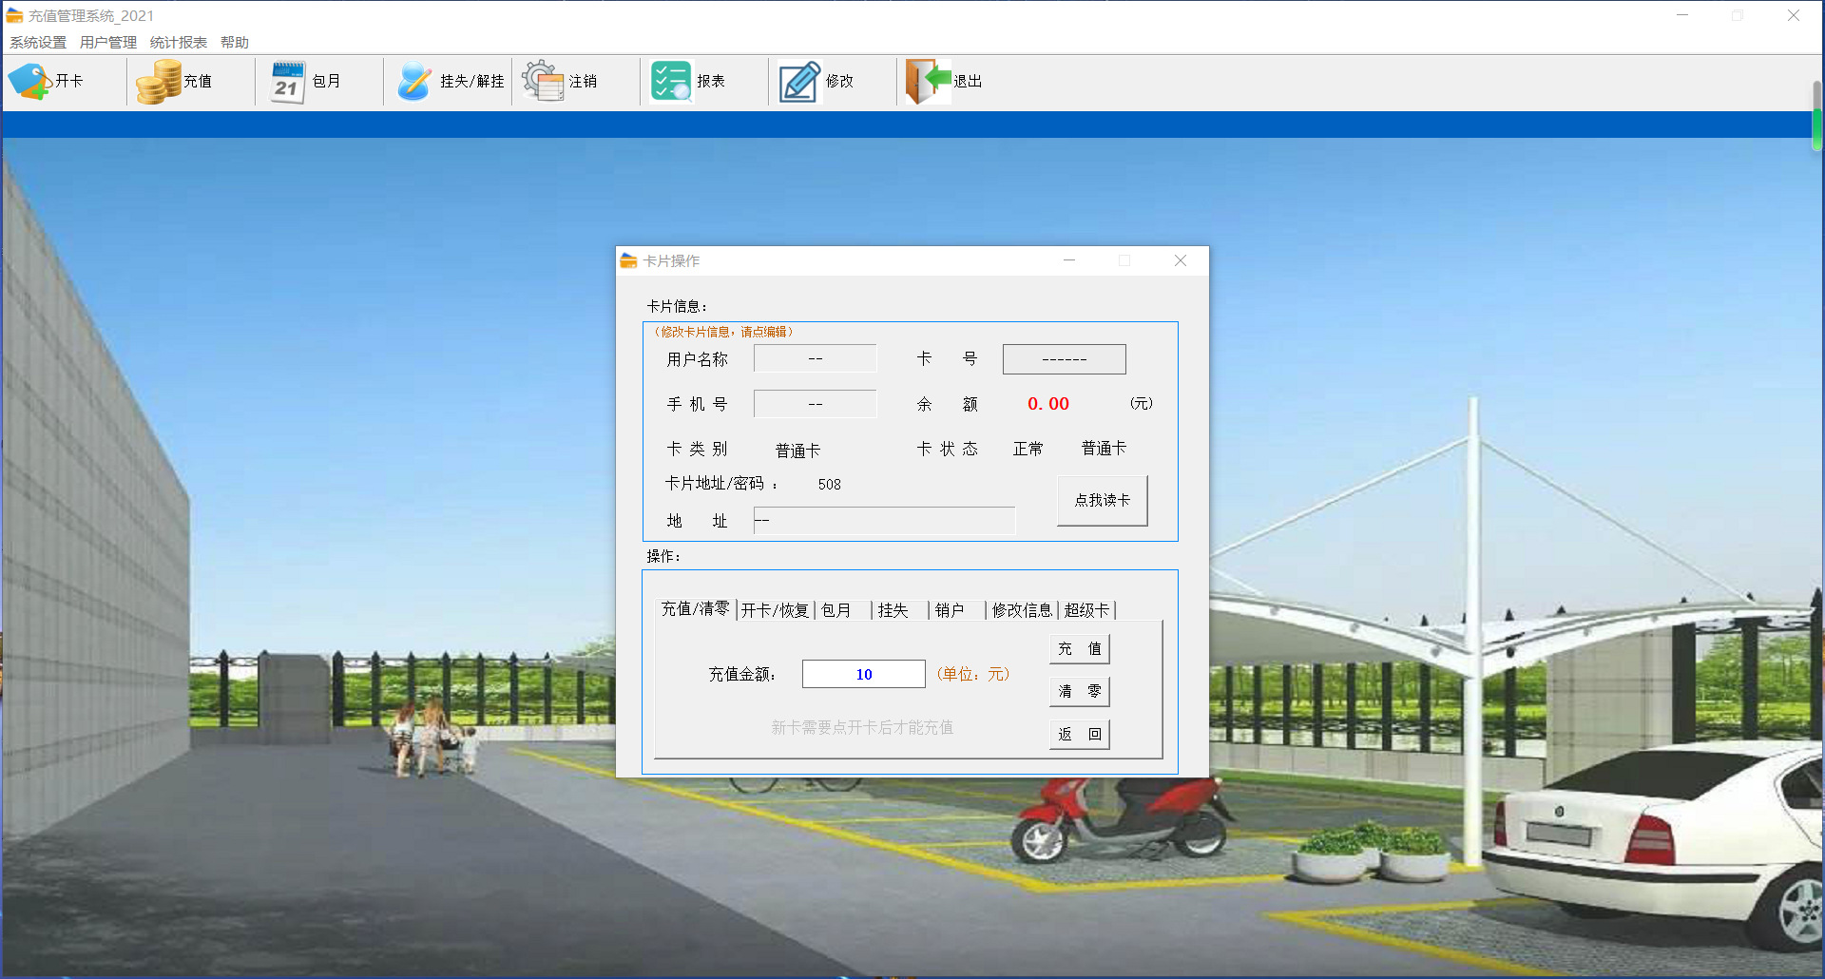Click the 新卡需要点开卡后才能充值 notice text
The image size is (1825, 979).
tap(862, 728)
